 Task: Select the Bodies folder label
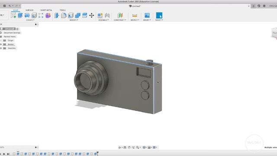(11, 44)
